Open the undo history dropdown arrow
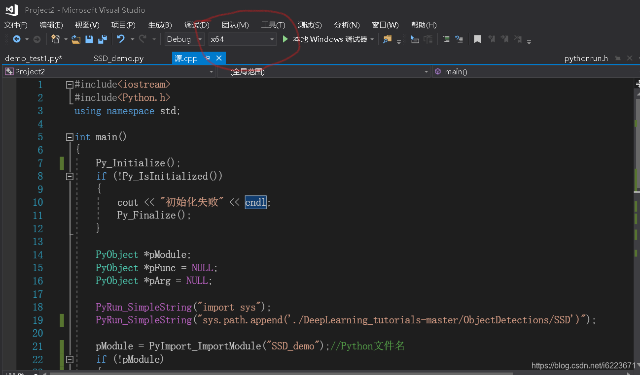This screenshot has height=375, width=640. (x=132, y=39)
